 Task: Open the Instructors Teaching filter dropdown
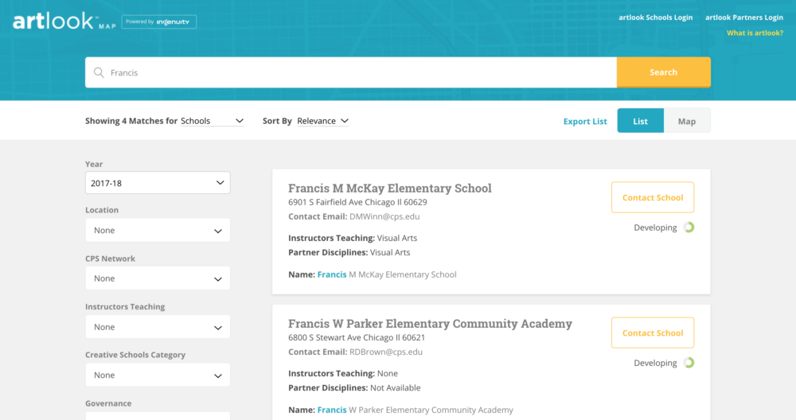pyautogui.click(x=158, y=327)
